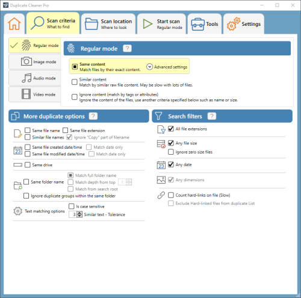
Task: Click the Scan location folder icon
Action: pyautogui.click(x=92, y=23)
